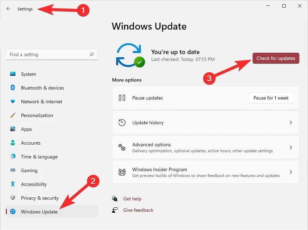The image size is (308, 230).
Task: Click the 'Windows Update' page title
Action: [149, 26]
